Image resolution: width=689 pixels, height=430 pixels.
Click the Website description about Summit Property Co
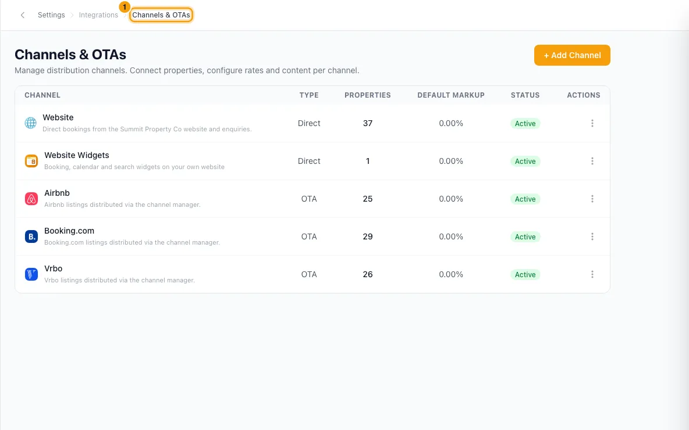(x=147, y=129)
